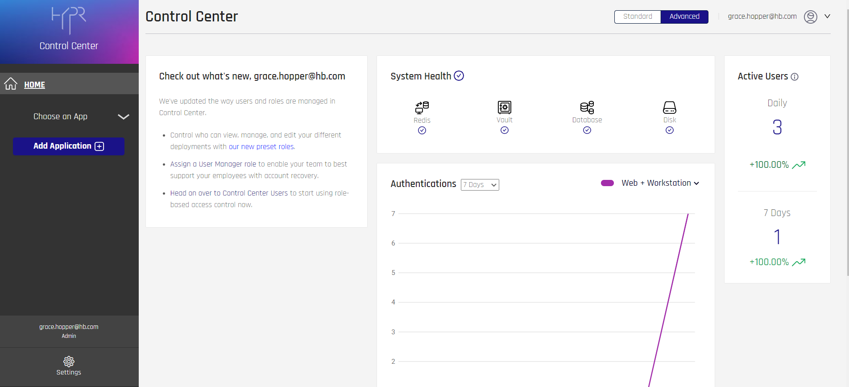849x387 pixels.
Task: Expand the Web + Workstation filter
Action: (660, 183)
